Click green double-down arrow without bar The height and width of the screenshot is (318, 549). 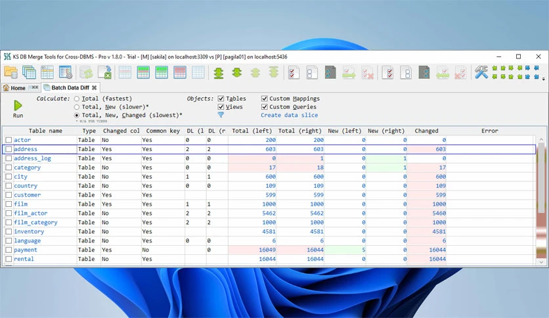click(x=237, y=72)
